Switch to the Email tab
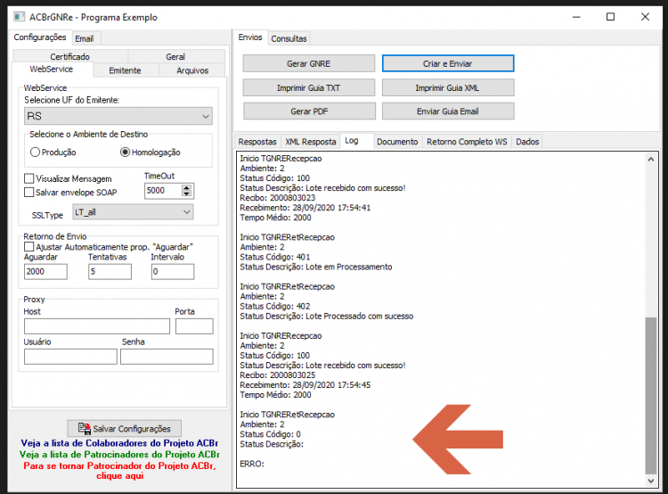The width and height of the screenshot is (668, 494). [x=85, y=38]
